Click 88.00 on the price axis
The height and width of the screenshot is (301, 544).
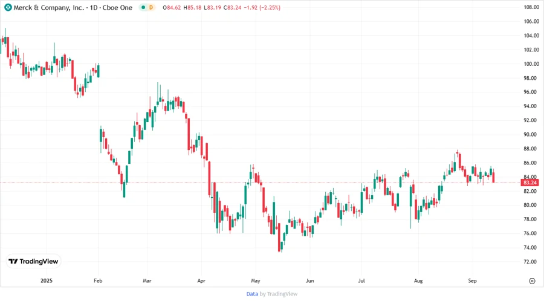point(531,149)
